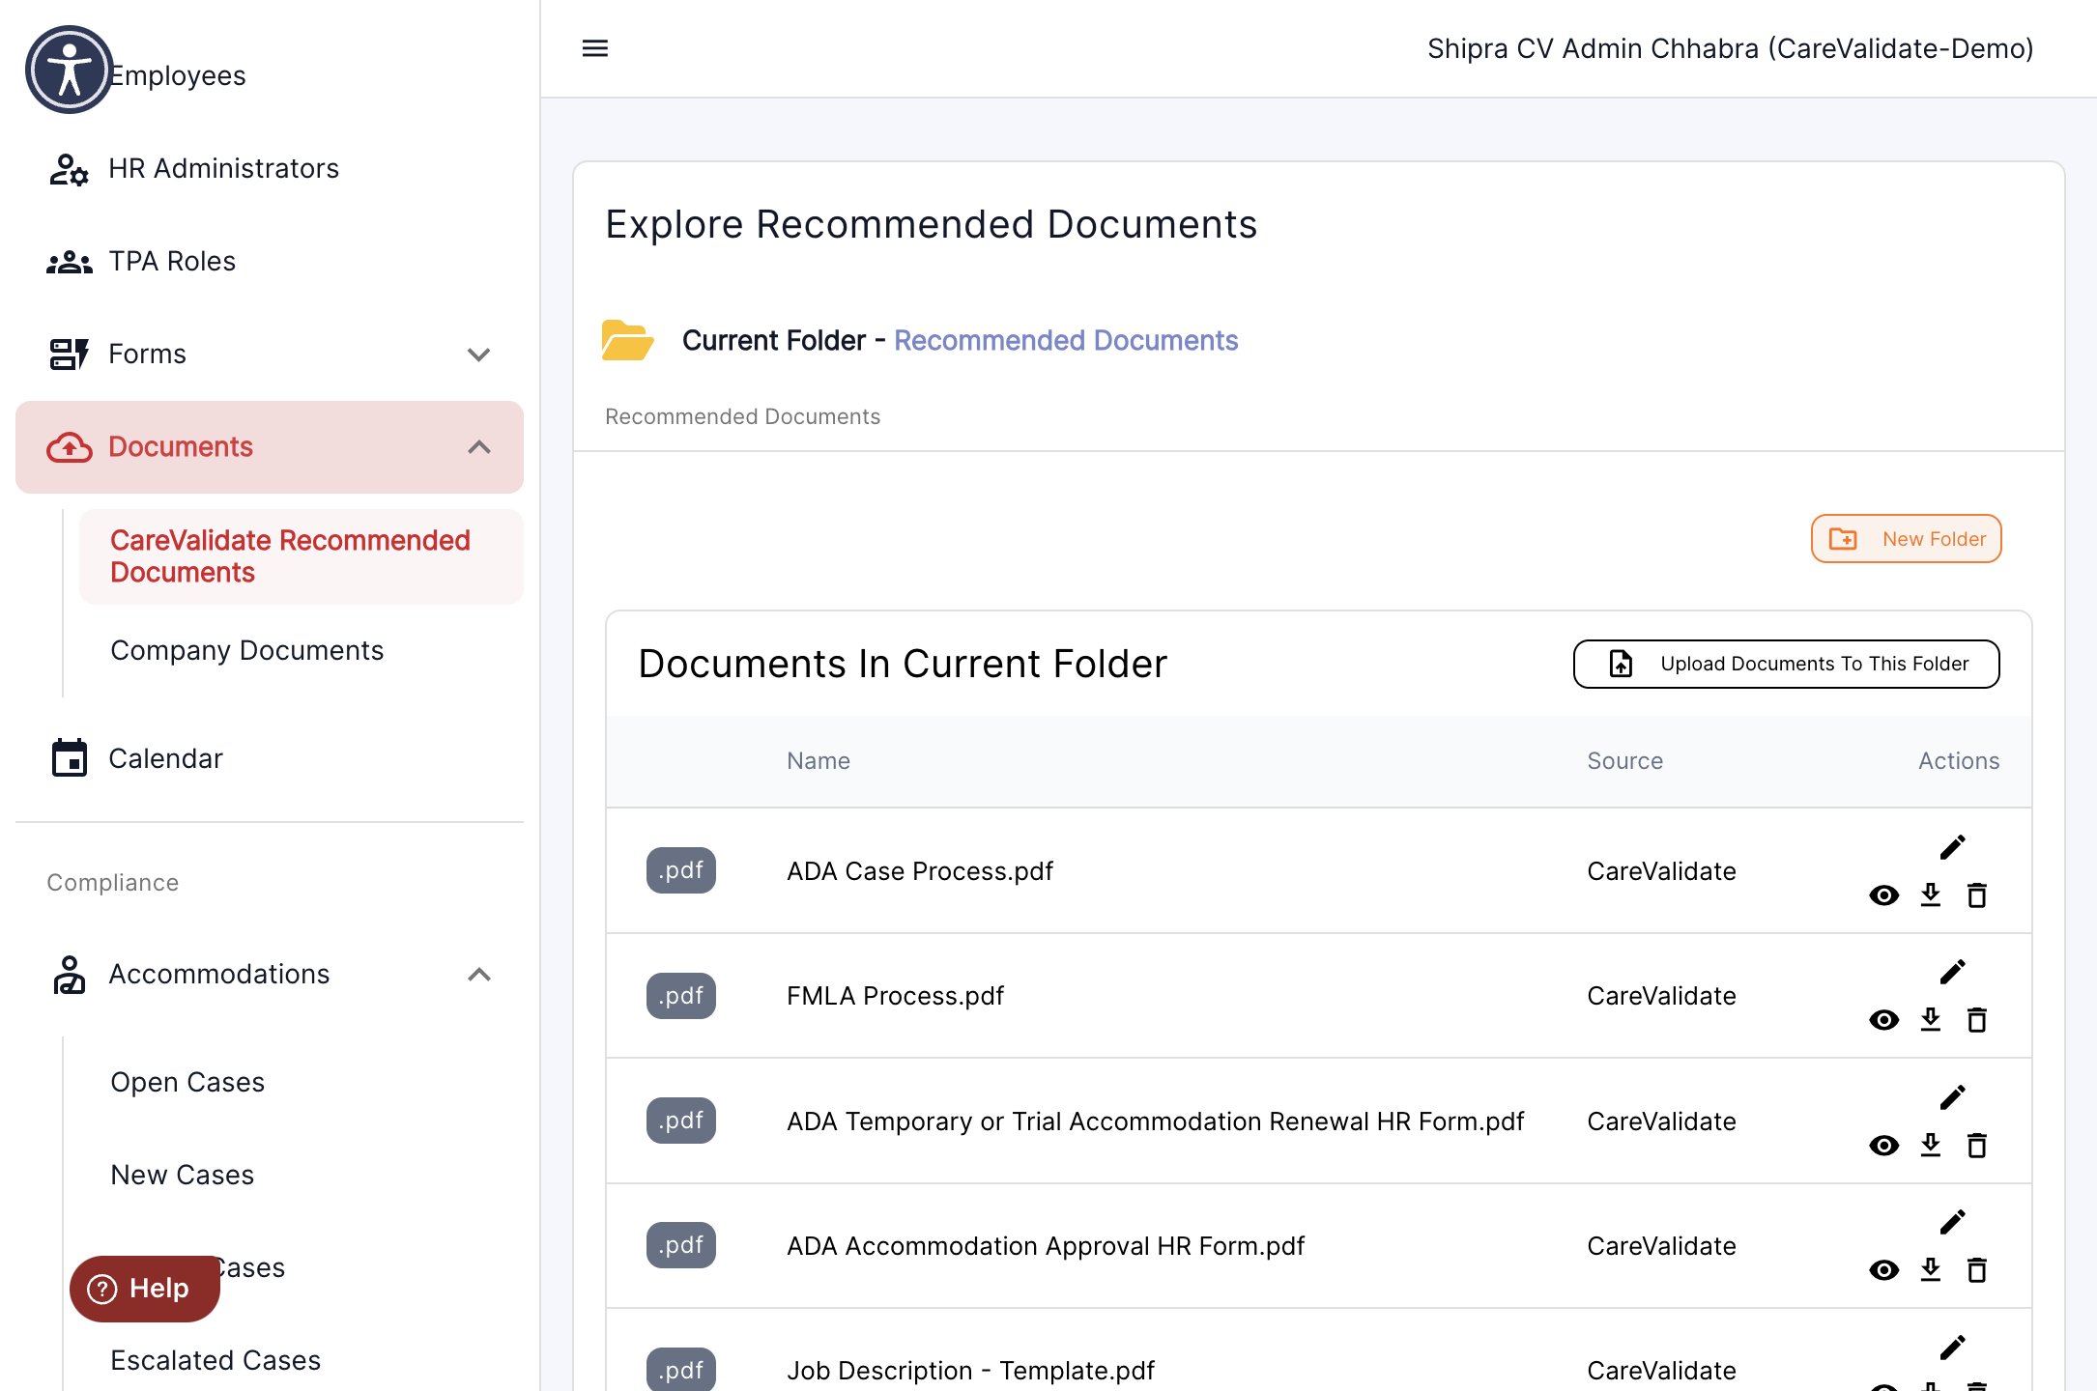Image resolution: width=2097 pixels, height=1391 pixels.
Task: Download ADA Case Process.pdf
Action: [1931, 894]
